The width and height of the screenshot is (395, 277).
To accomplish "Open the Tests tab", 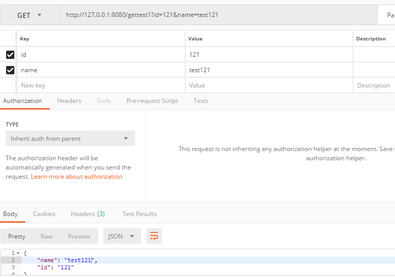I will (x=201, y=101).
